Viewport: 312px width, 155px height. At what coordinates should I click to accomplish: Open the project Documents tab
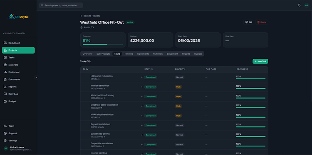[143, 54]
